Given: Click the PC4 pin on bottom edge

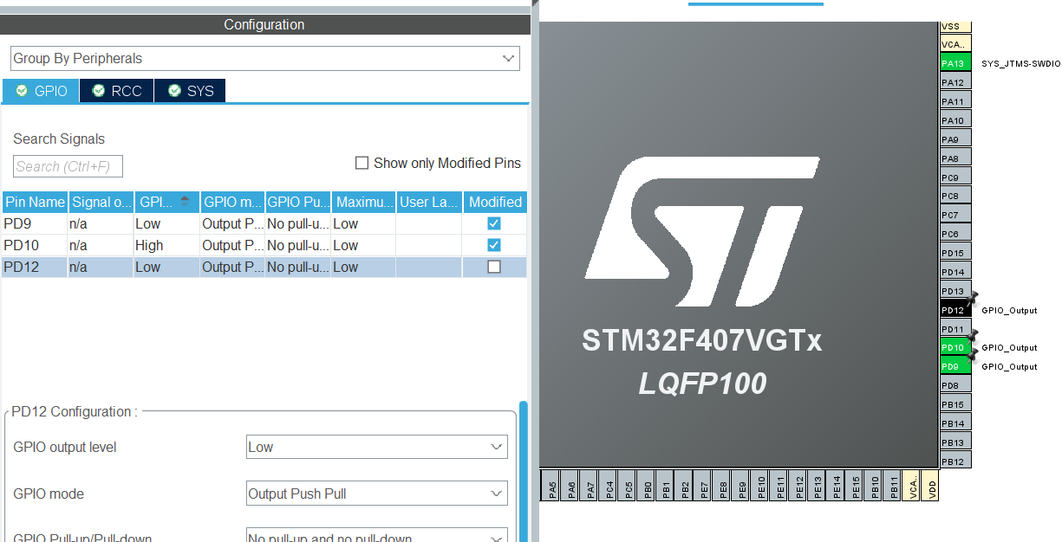Looking at the screenshot, I should pyautogui.click(x=609, y=485).
